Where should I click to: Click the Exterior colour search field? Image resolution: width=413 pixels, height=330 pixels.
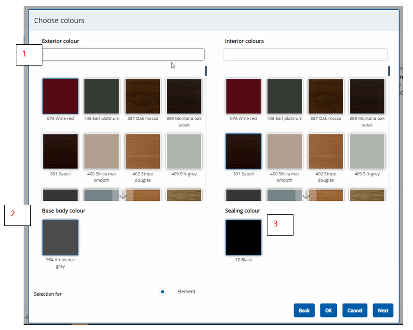click(x=122, y=54)
